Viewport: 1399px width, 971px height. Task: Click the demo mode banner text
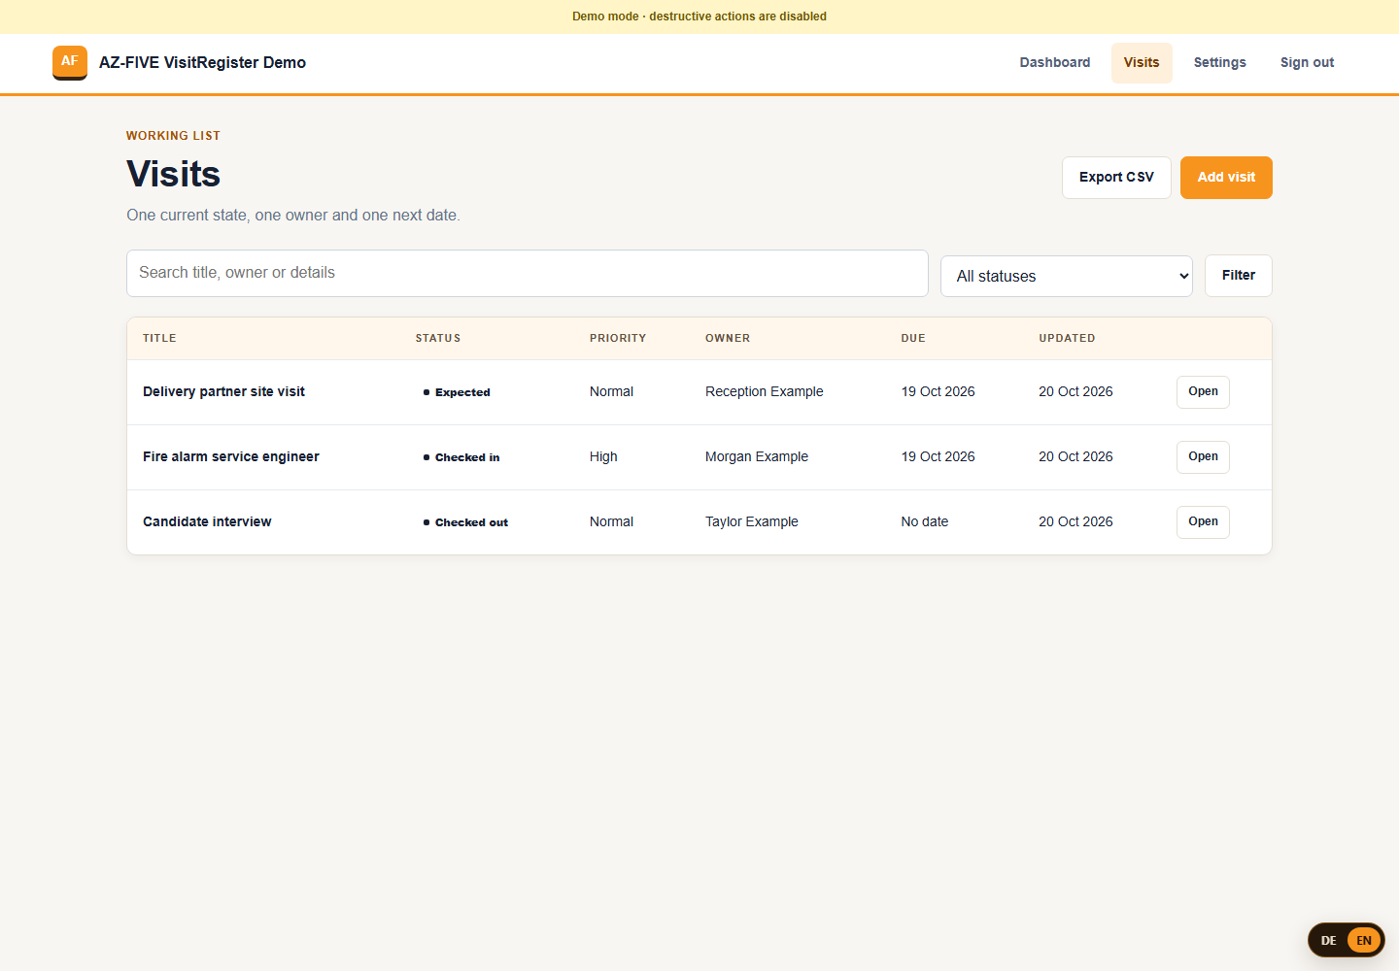pos(699,17)
